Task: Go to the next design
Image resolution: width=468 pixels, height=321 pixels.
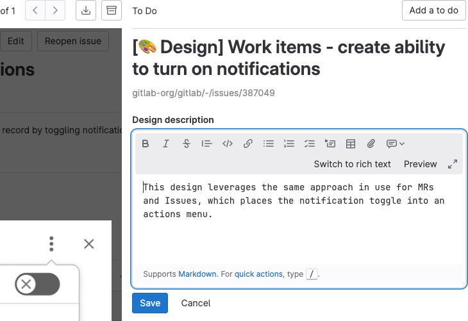Action: click(55, 10)
